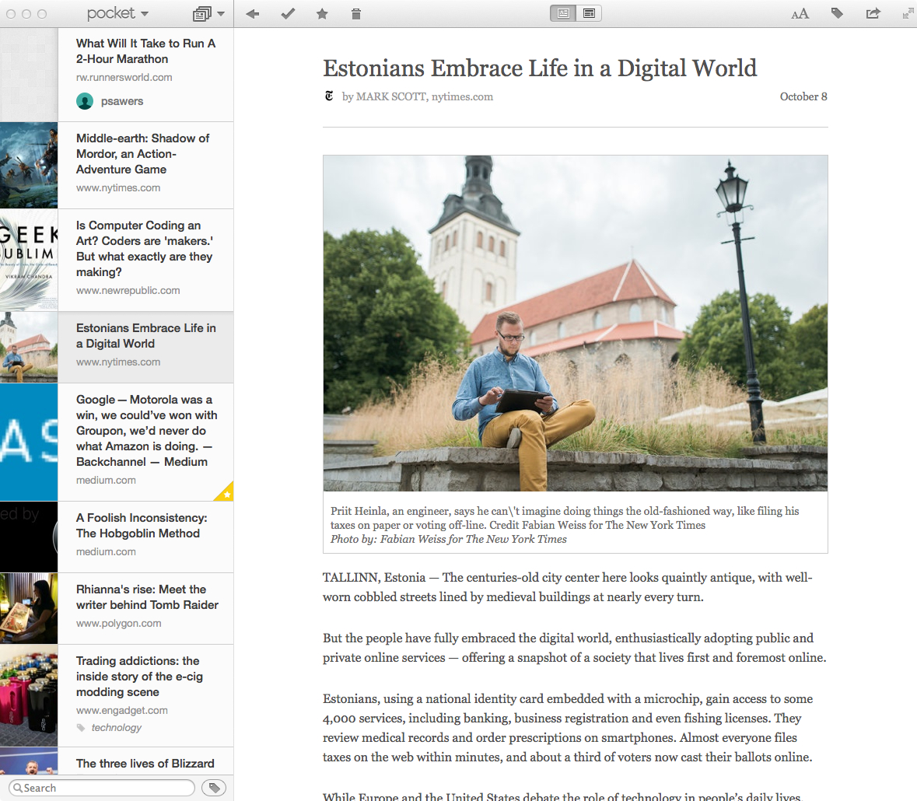Open the content type filter dropdown
Screen dimensions: 917x801
click(208, 13)
